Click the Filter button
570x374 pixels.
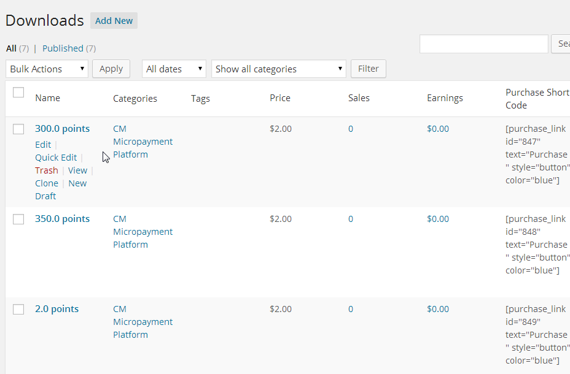coord(368,69)
